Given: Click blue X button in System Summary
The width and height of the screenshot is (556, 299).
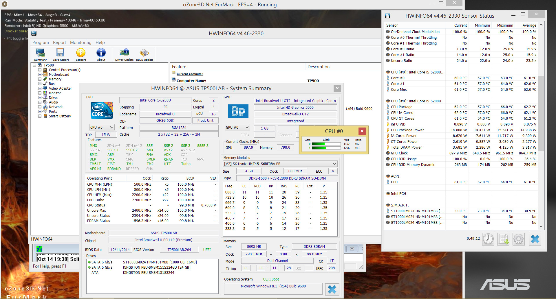Looking at the screenshot, I should pos(332,289).
